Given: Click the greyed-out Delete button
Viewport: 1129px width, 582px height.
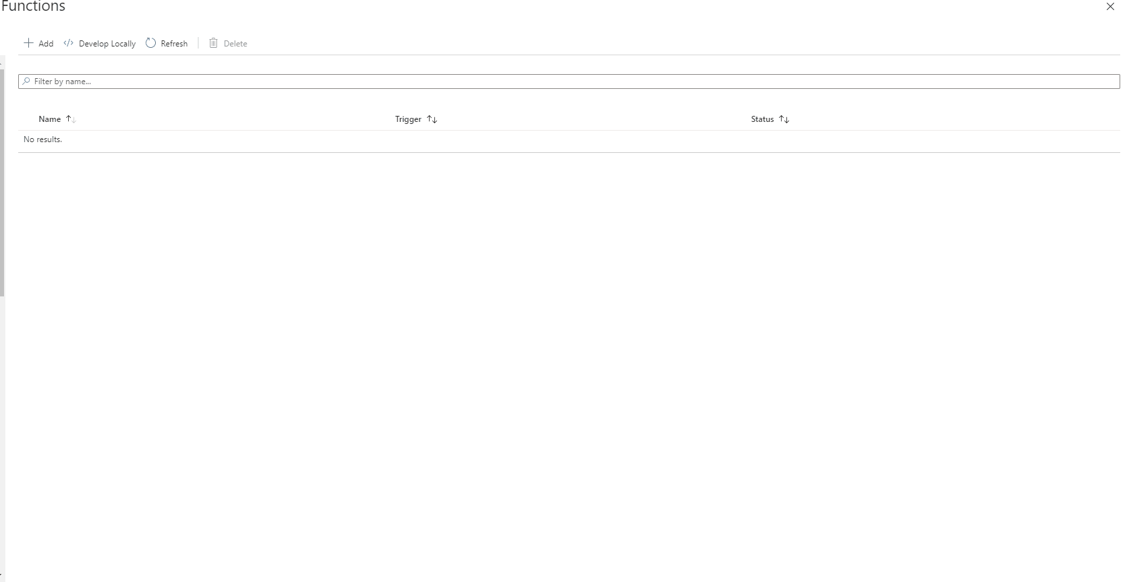Looking at the screenshot, I should (x=228, y=43).
